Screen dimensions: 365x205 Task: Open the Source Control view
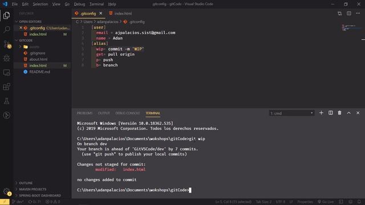[x=7, y=44]
